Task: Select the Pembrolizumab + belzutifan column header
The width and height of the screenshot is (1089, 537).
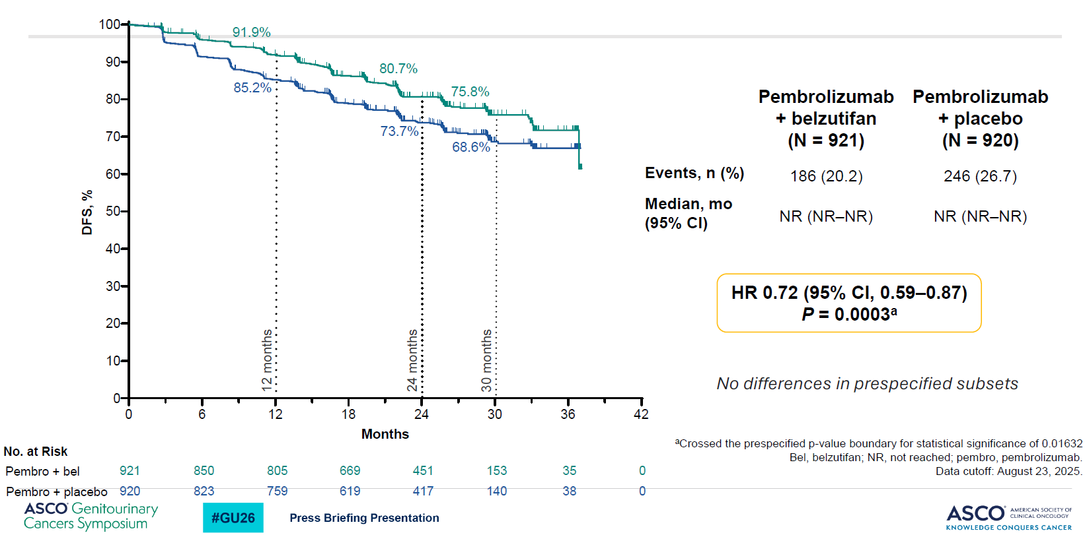Action: click(826, 119)
